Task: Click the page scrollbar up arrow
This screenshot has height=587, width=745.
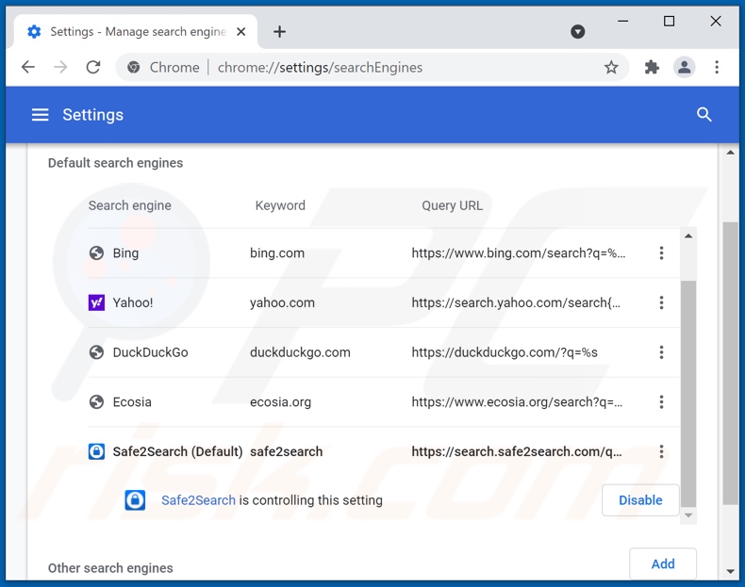Action: pyautogui.click(x=730, y=153)
